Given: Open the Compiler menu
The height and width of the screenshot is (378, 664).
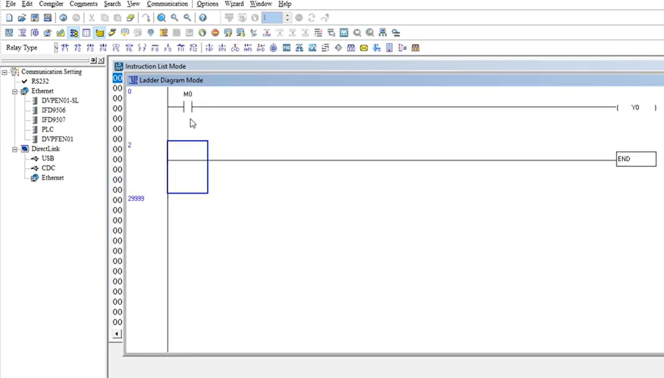Looking at the screenshot, I should [x=51, y=4].
